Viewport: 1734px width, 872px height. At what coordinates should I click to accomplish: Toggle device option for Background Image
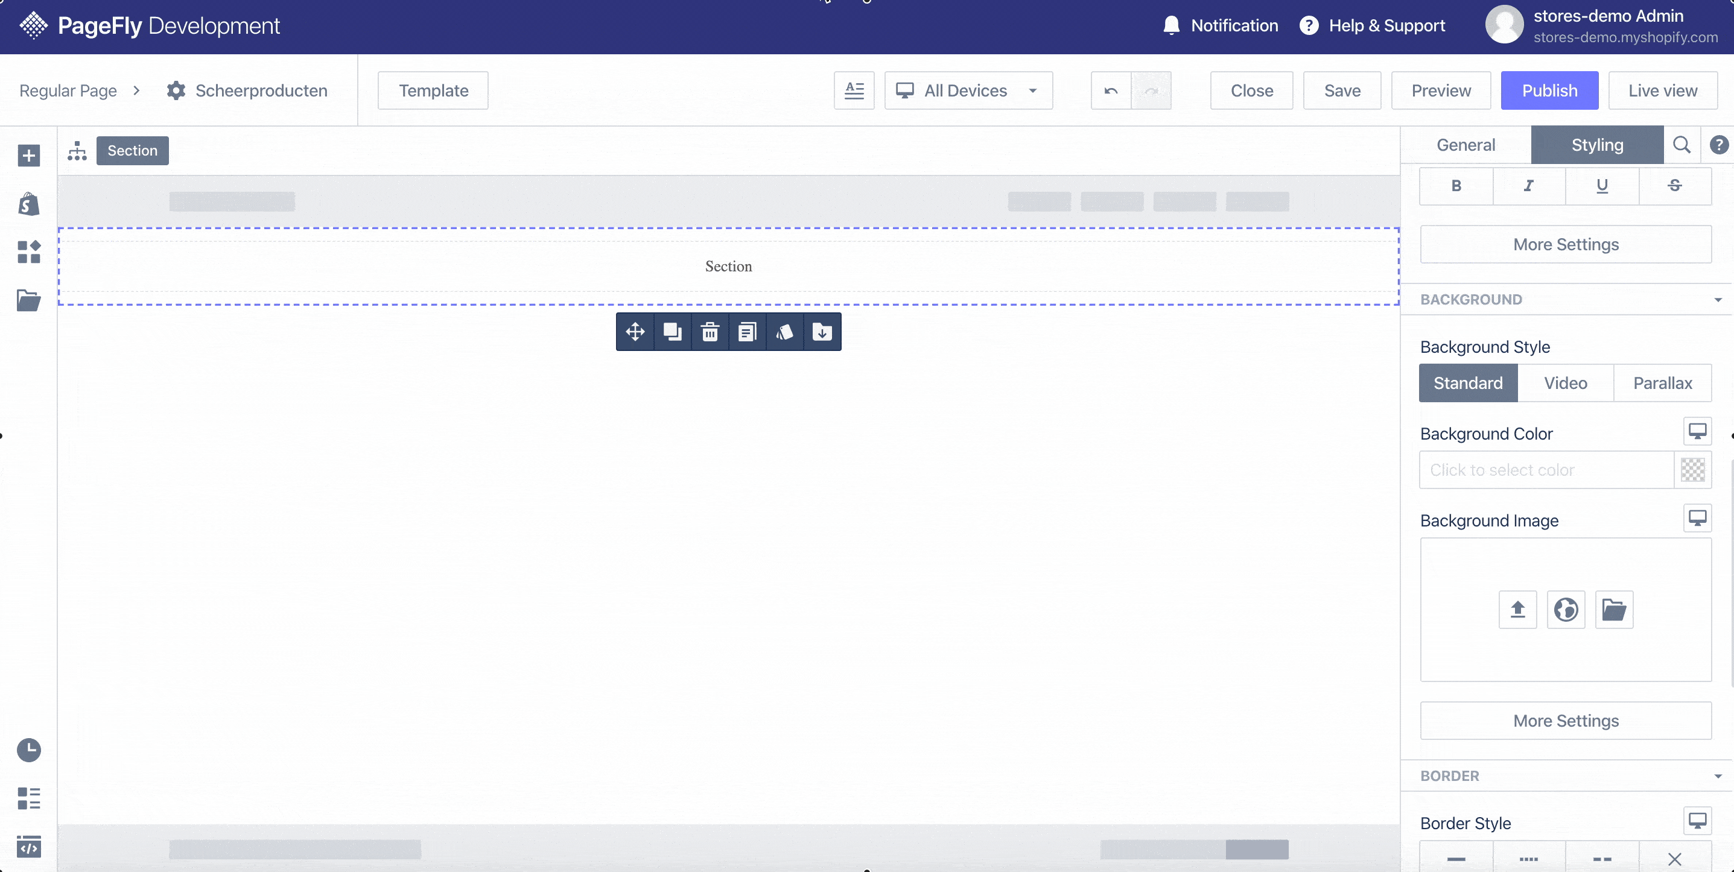click(x=1697, y=518)
